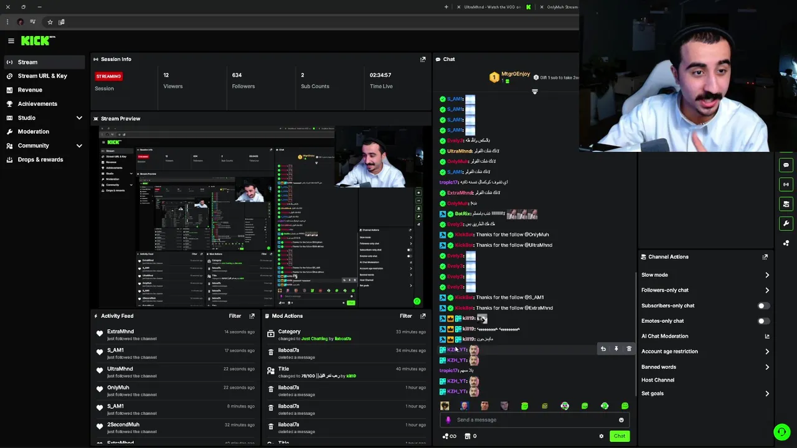The height and width of the screenshot is (448, 797).
Task: Click the chat panel scrollbar
Action: click(x=636, y=333)
